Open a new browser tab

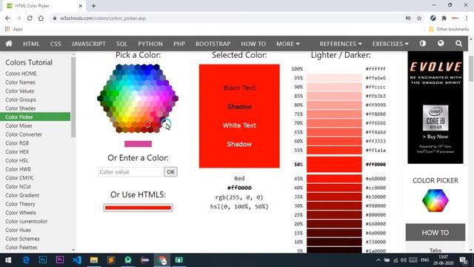[x=93, y=6]
